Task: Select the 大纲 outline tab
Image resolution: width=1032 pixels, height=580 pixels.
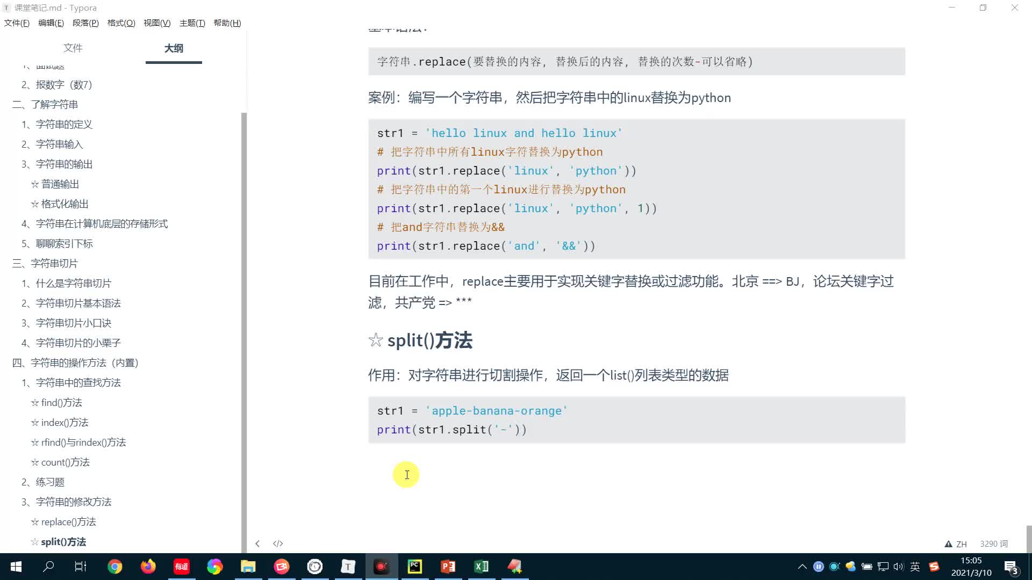Action: (x=174, y=48)
